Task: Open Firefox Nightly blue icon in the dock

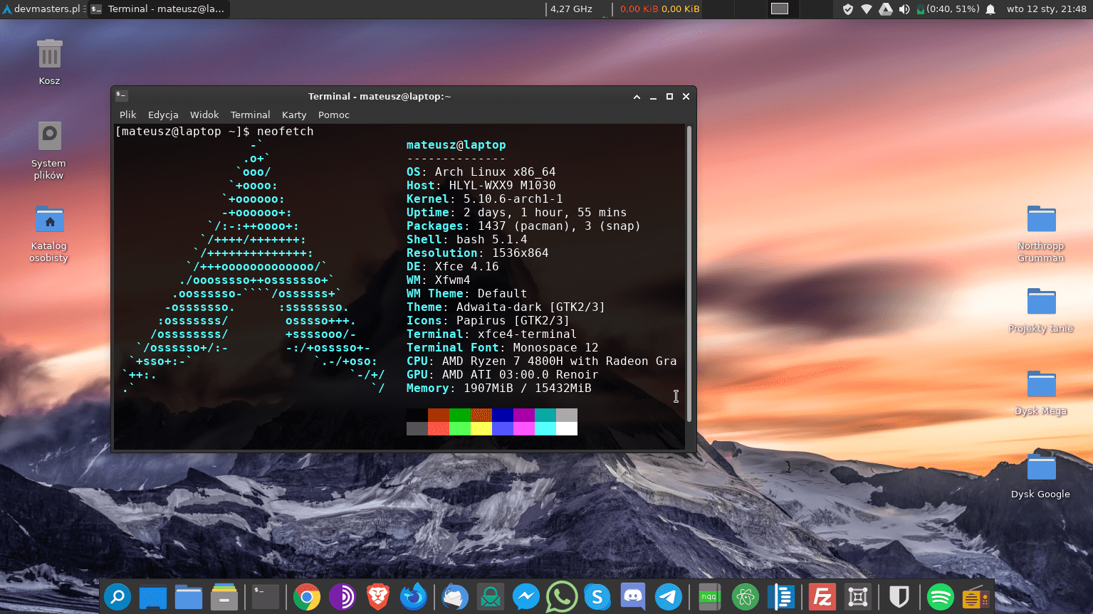Action: (x=414, y=597)
